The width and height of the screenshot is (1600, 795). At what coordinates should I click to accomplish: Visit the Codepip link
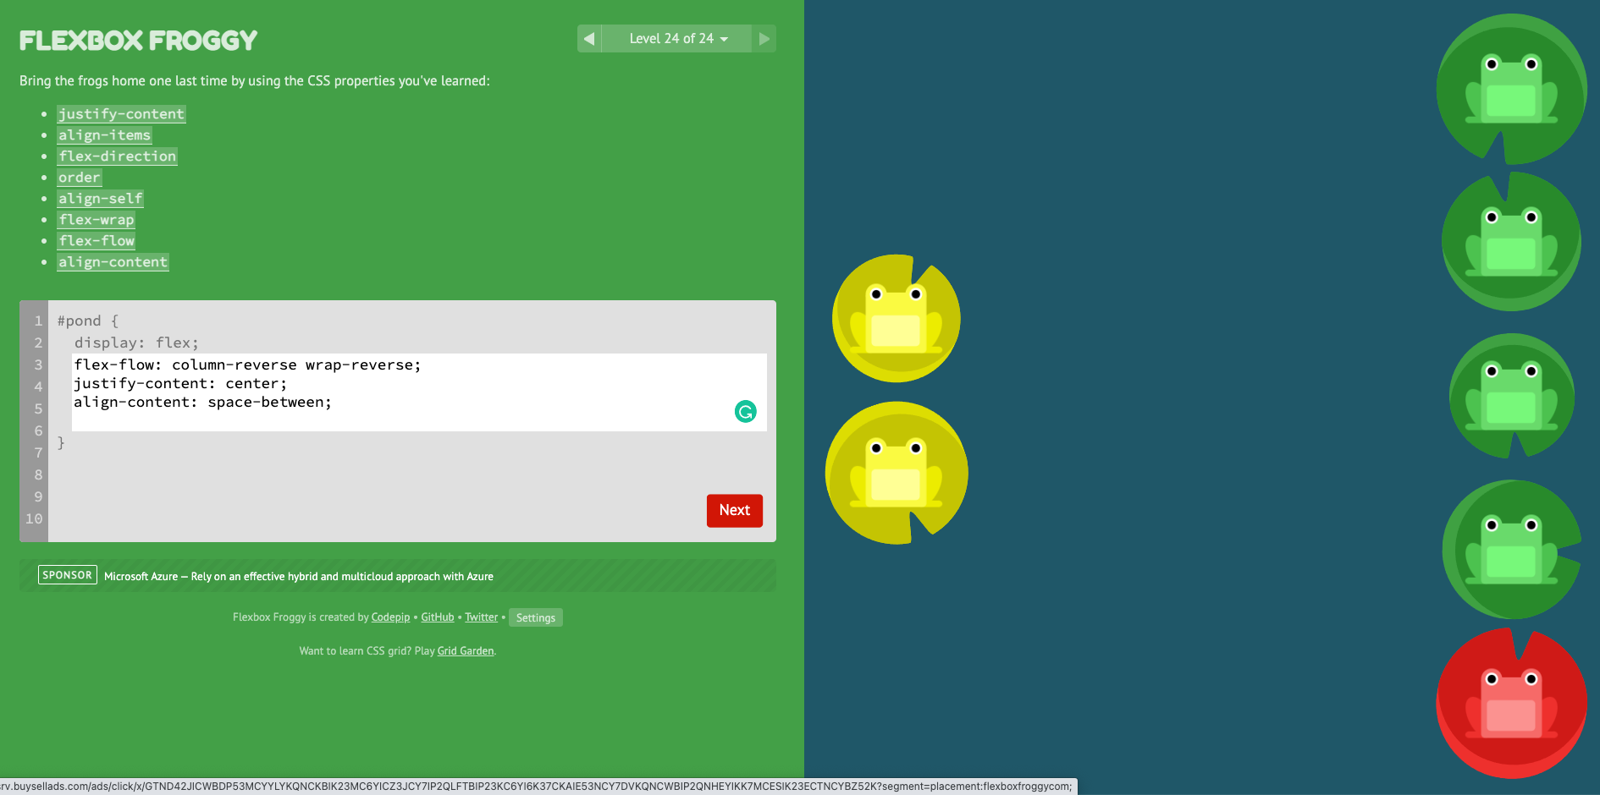click(390, 617)
